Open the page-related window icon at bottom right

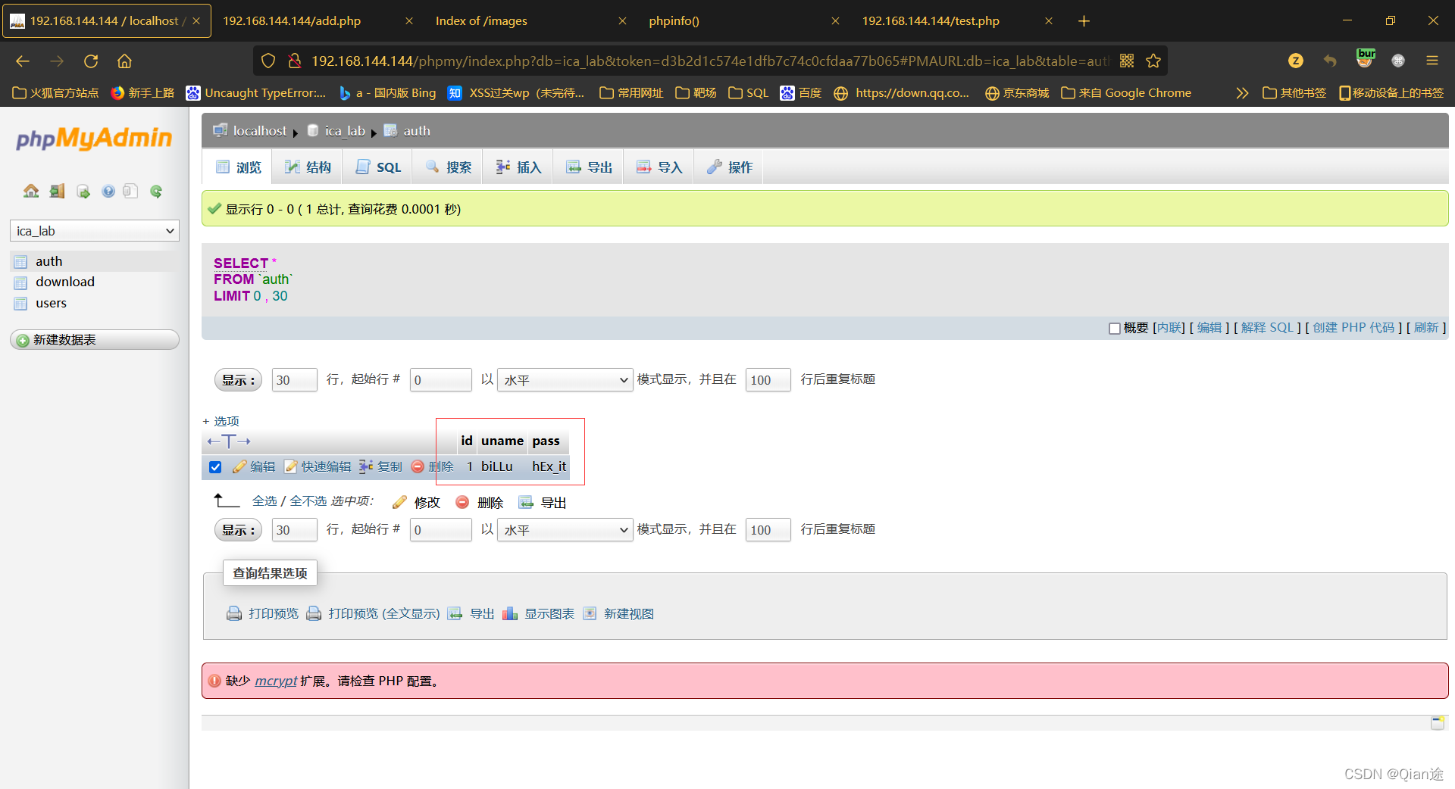[1437, 723]
